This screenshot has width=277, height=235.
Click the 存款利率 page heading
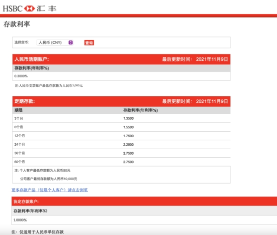(x=17, y=24)
